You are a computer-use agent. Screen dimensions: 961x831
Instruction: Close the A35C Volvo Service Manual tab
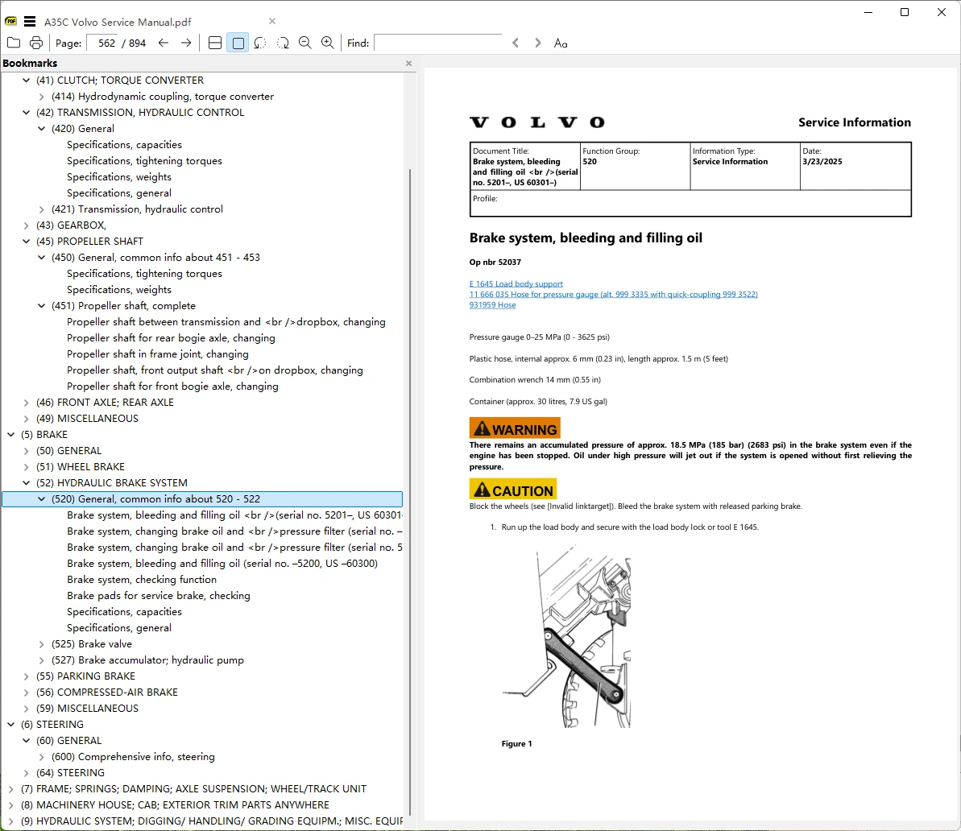[x=272, y=21]
